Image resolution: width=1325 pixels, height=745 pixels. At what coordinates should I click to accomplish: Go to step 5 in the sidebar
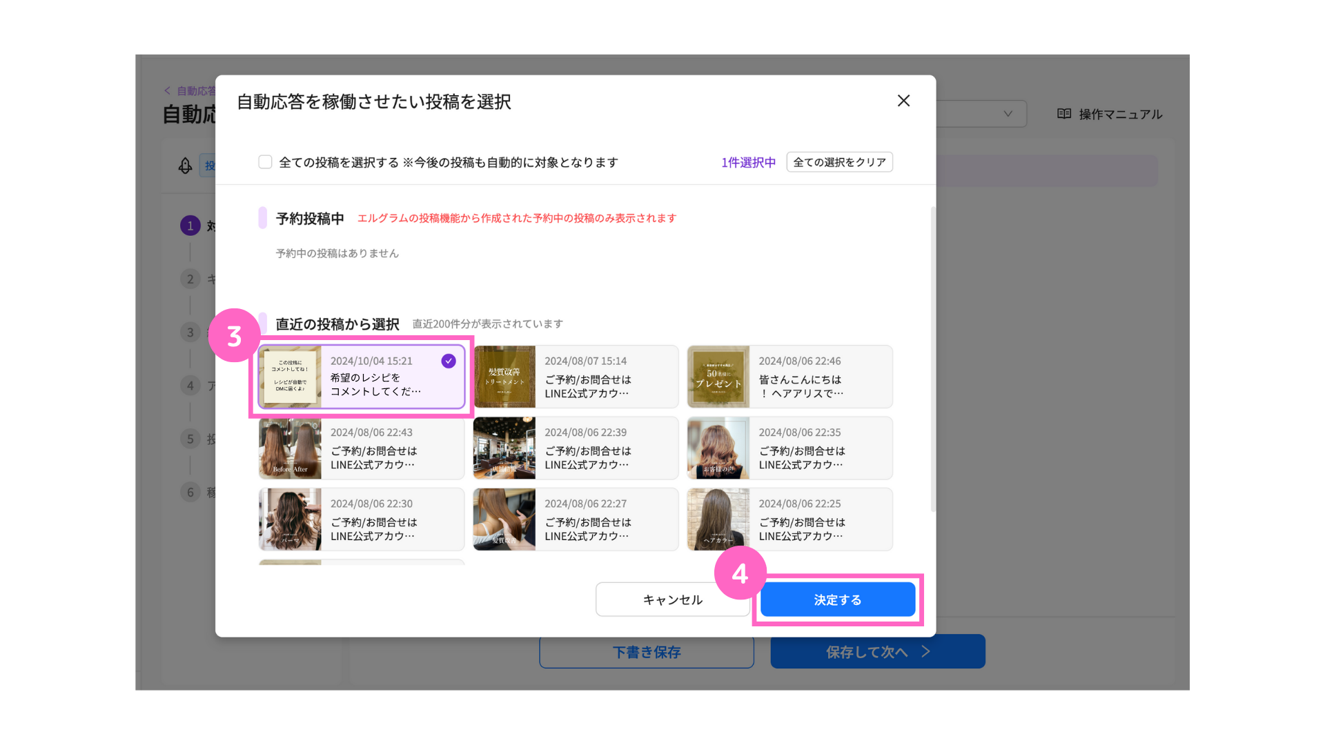coord(190,439)
